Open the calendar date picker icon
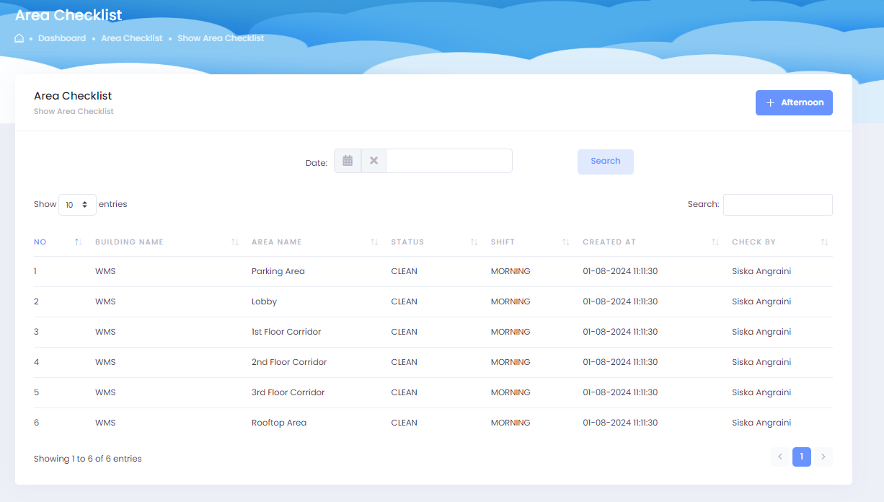 tap(348, 161)
